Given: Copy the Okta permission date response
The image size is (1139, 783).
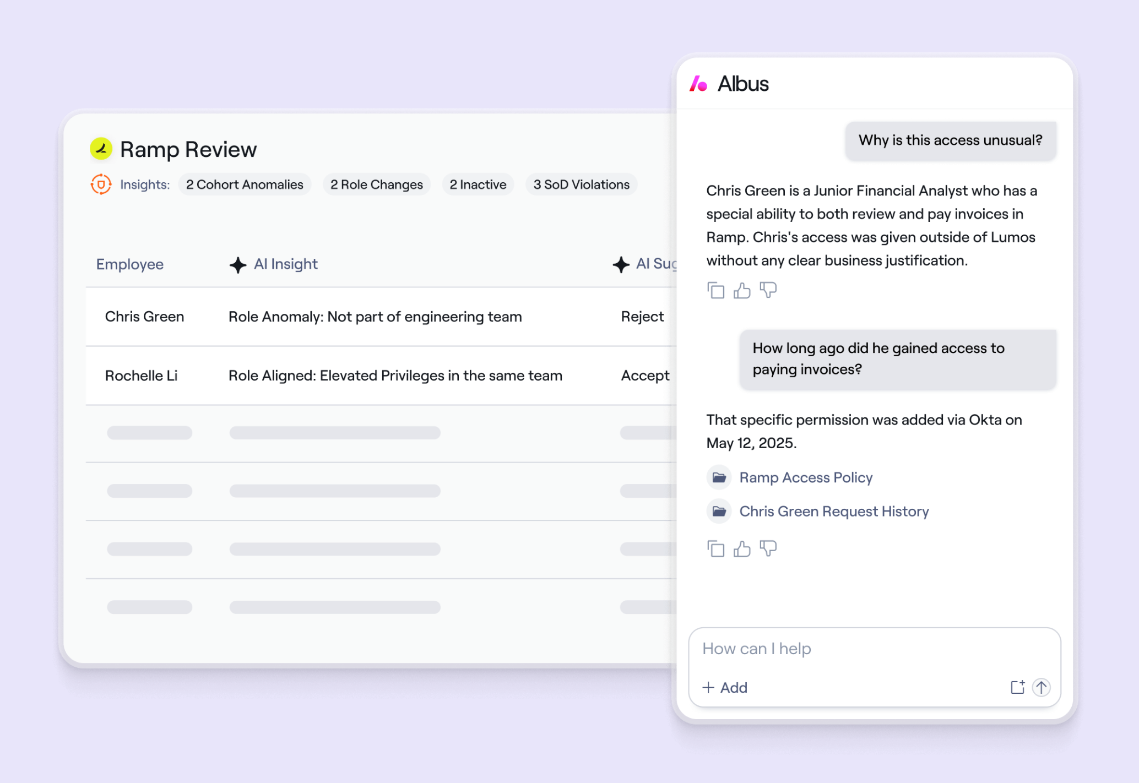Looking at the screenshot, I should (x=715, y=548).
